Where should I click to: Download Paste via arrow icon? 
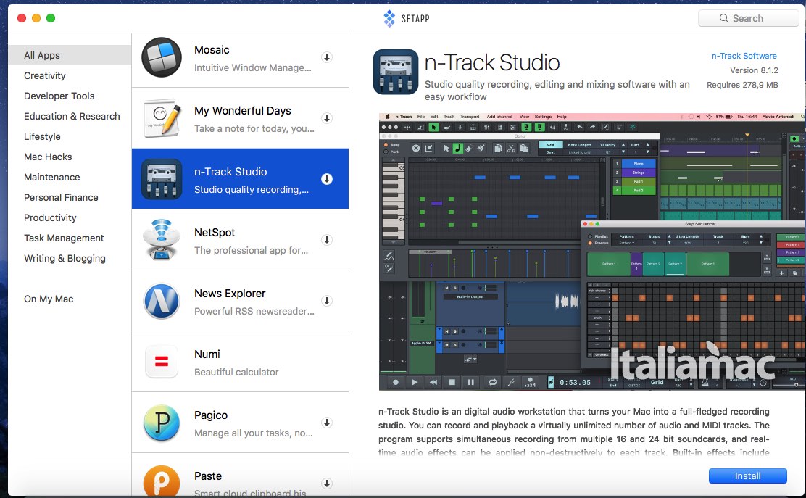(x=326, y=484)
